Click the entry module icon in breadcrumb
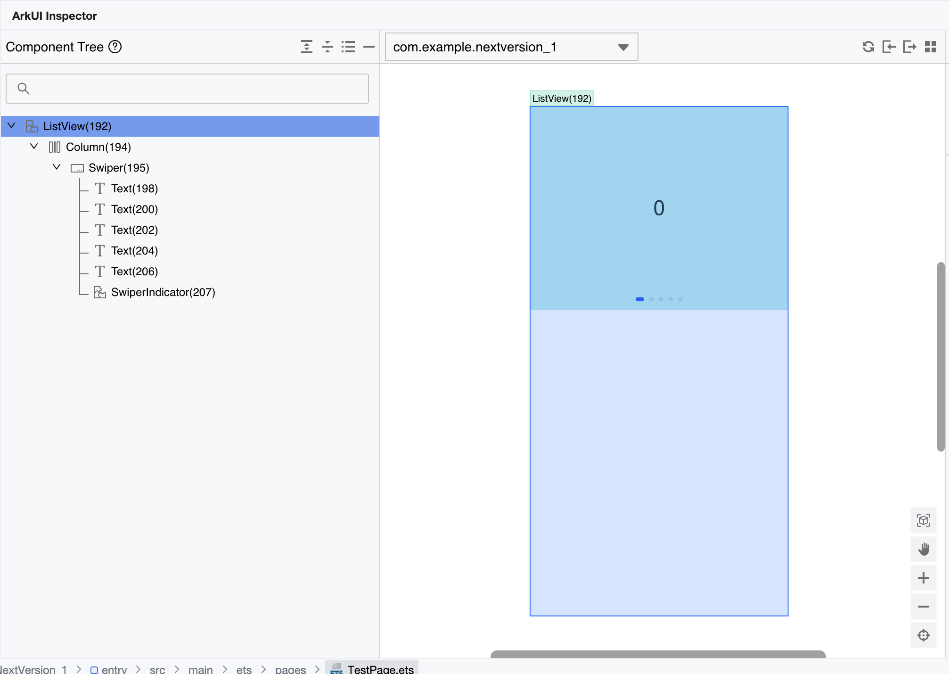 [94, 670]
